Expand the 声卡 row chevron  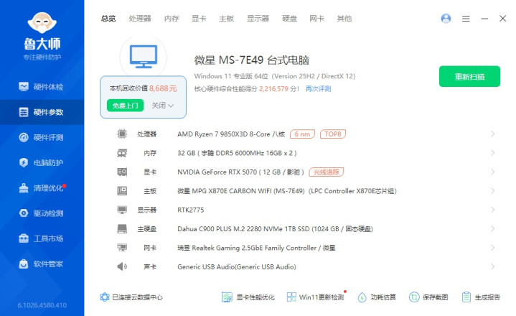pos(492,266)
